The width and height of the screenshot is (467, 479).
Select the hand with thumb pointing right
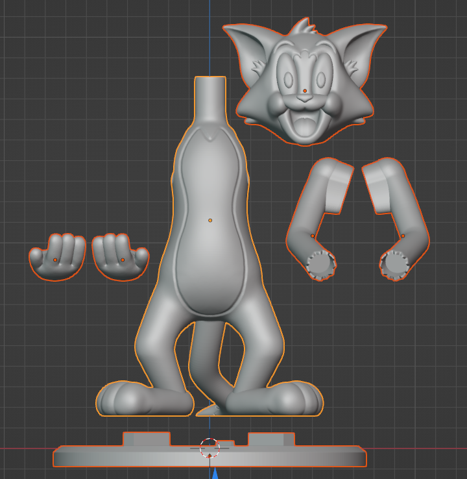pyautogui.click(x=121, y=257)
